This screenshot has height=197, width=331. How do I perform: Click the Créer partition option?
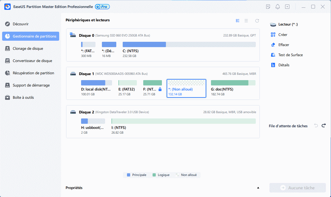282,35
